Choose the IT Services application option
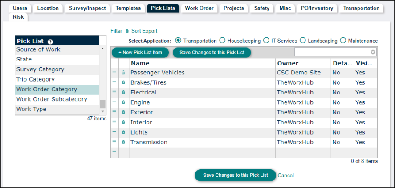The image size is (395, 188). point(266,41)
